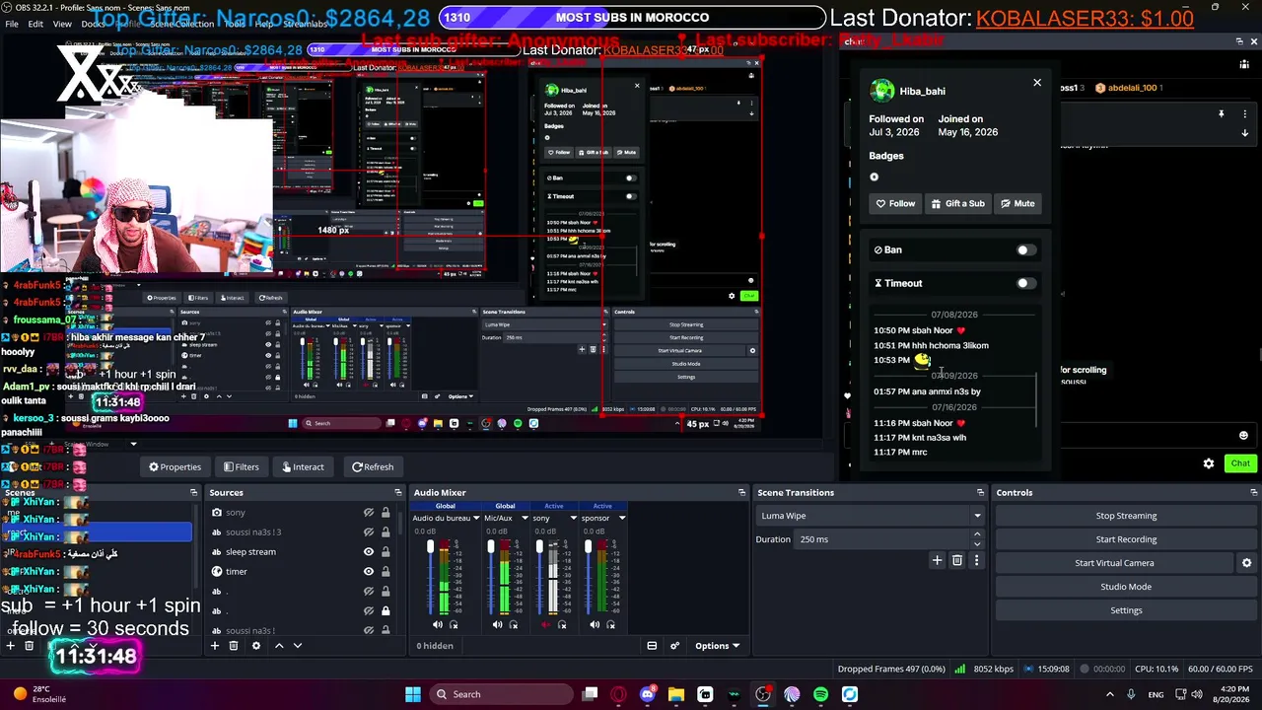
Task: Click Gift a Sub button
Action: click(957, 203)
